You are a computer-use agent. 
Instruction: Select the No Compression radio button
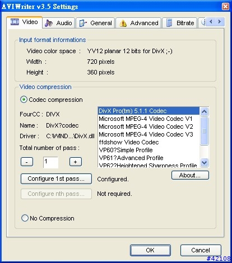click(x=25, y=218)
